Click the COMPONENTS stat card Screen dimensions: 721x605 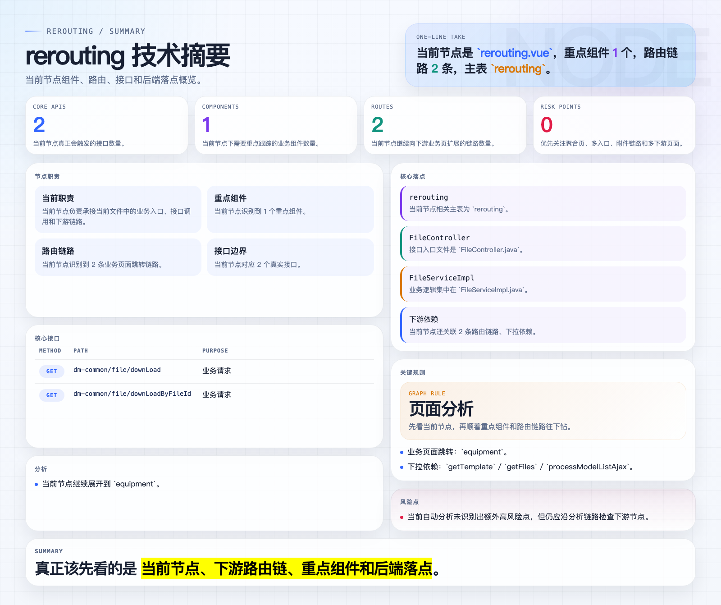coord(276,125)
